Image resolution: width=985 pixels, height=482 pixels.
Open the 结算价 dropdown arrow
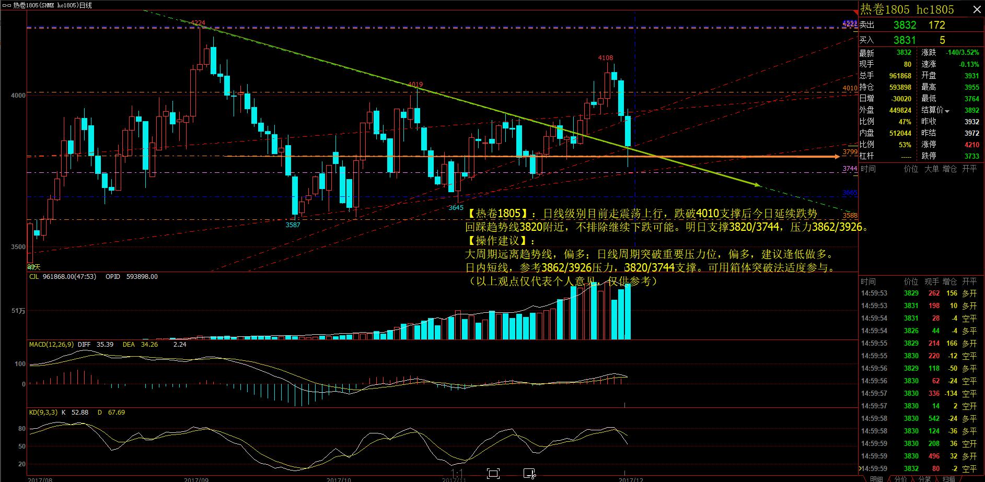947,111
